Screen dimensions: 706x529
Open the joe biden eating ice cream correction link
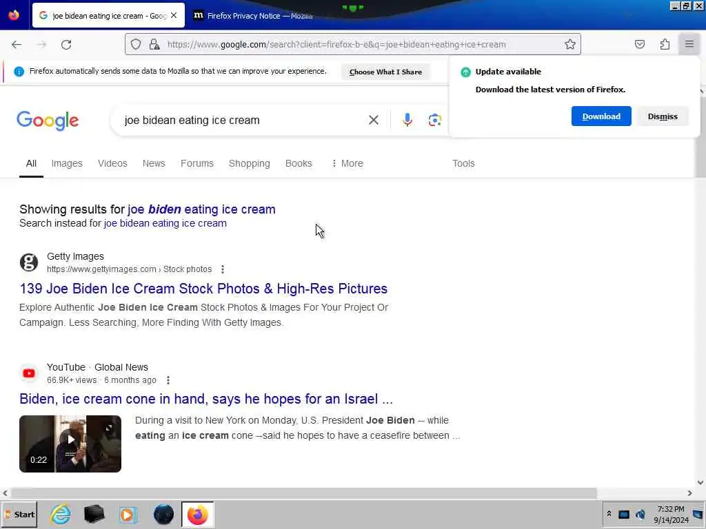[x=201, y=209]
